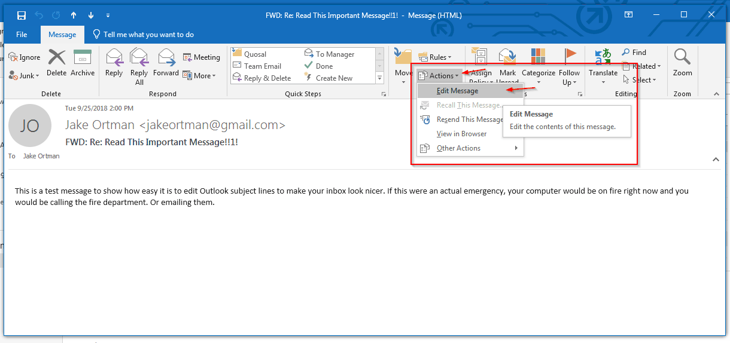Reply with a Meeting request

tap(202, 57)
